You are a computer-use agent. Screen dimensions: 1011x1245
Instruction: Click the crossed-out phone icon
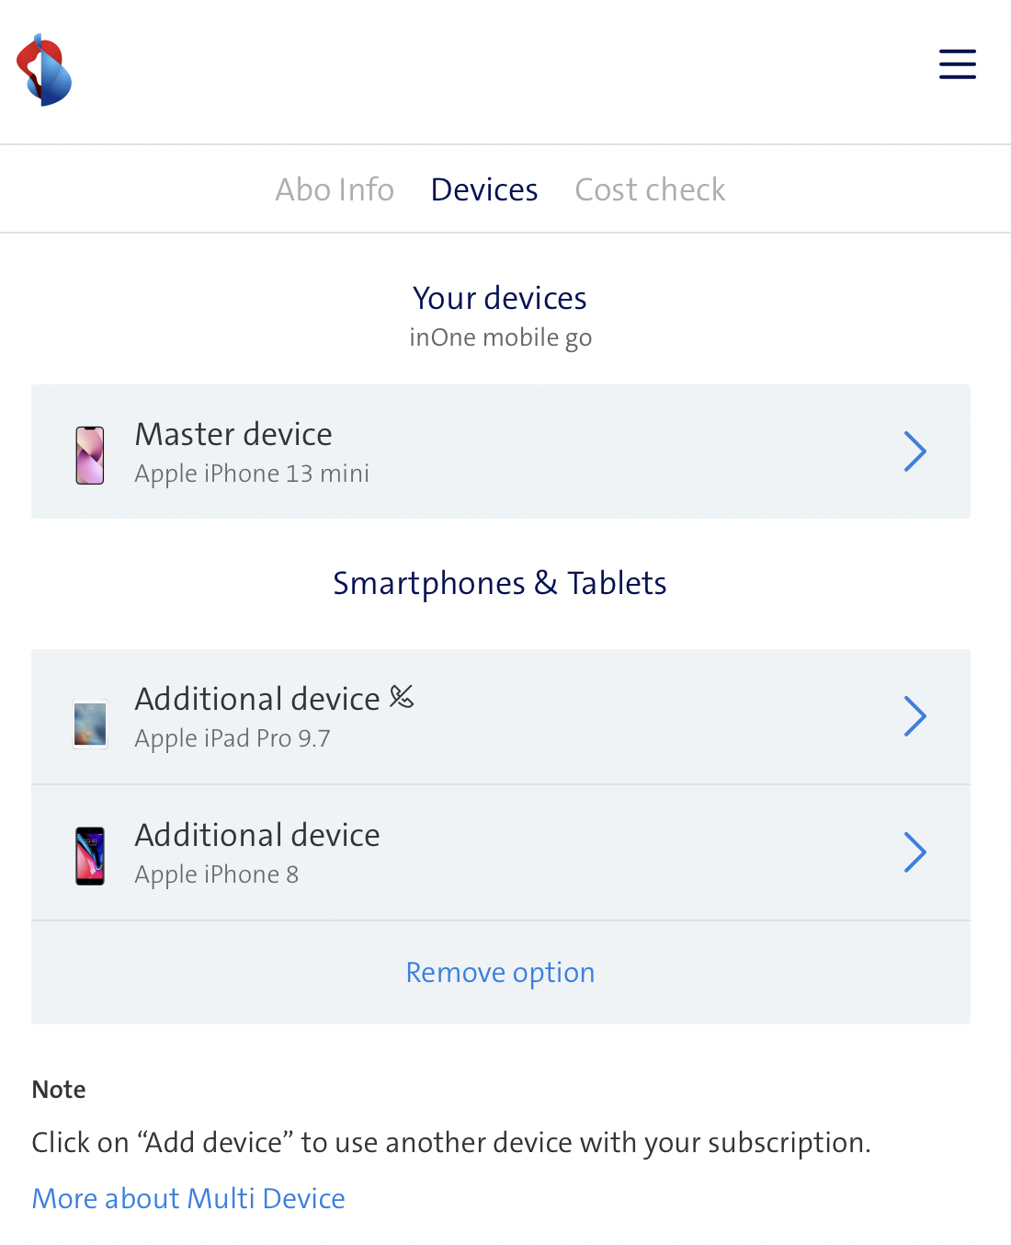tap(402, 697)
